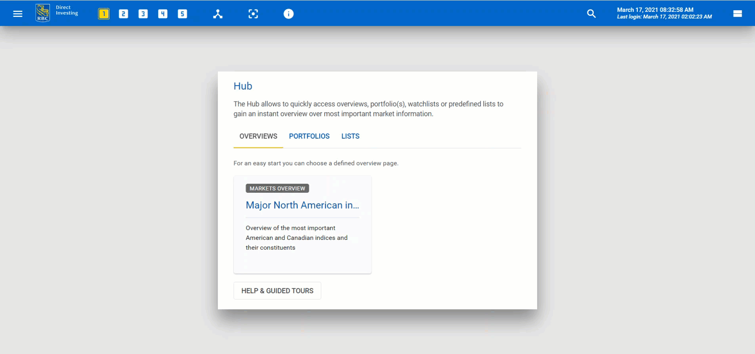This screenshot has width=755, height=354.
Task: Switch to workspace 5
Action: tap(182, 14)
